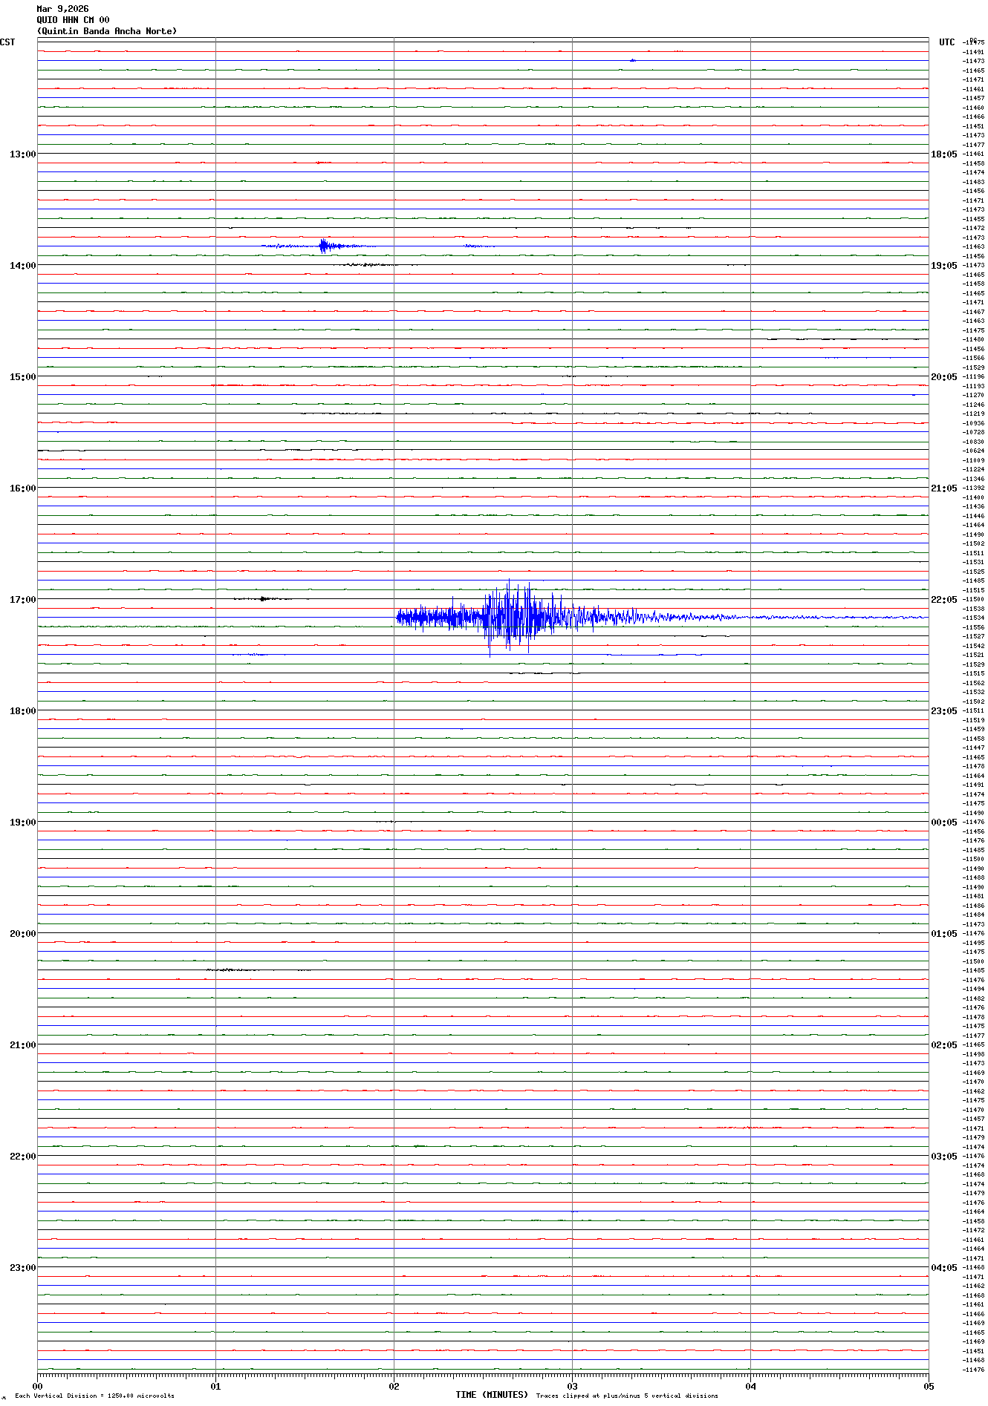Click the Quintin Banda Ancha Norte station name

107,31
